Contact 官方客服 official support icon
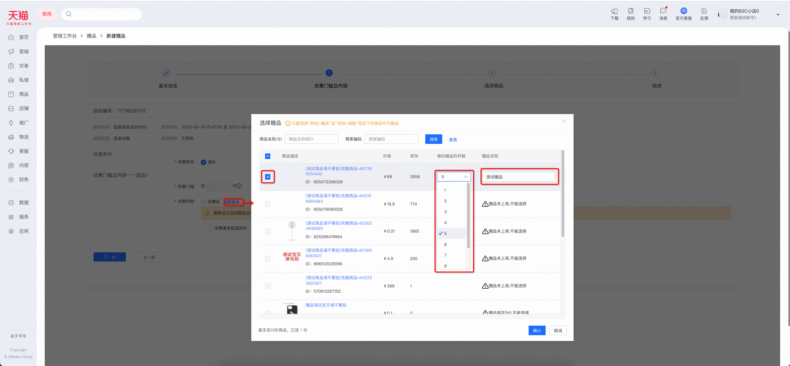Viewport: 790px width, 366px height. 684,11
